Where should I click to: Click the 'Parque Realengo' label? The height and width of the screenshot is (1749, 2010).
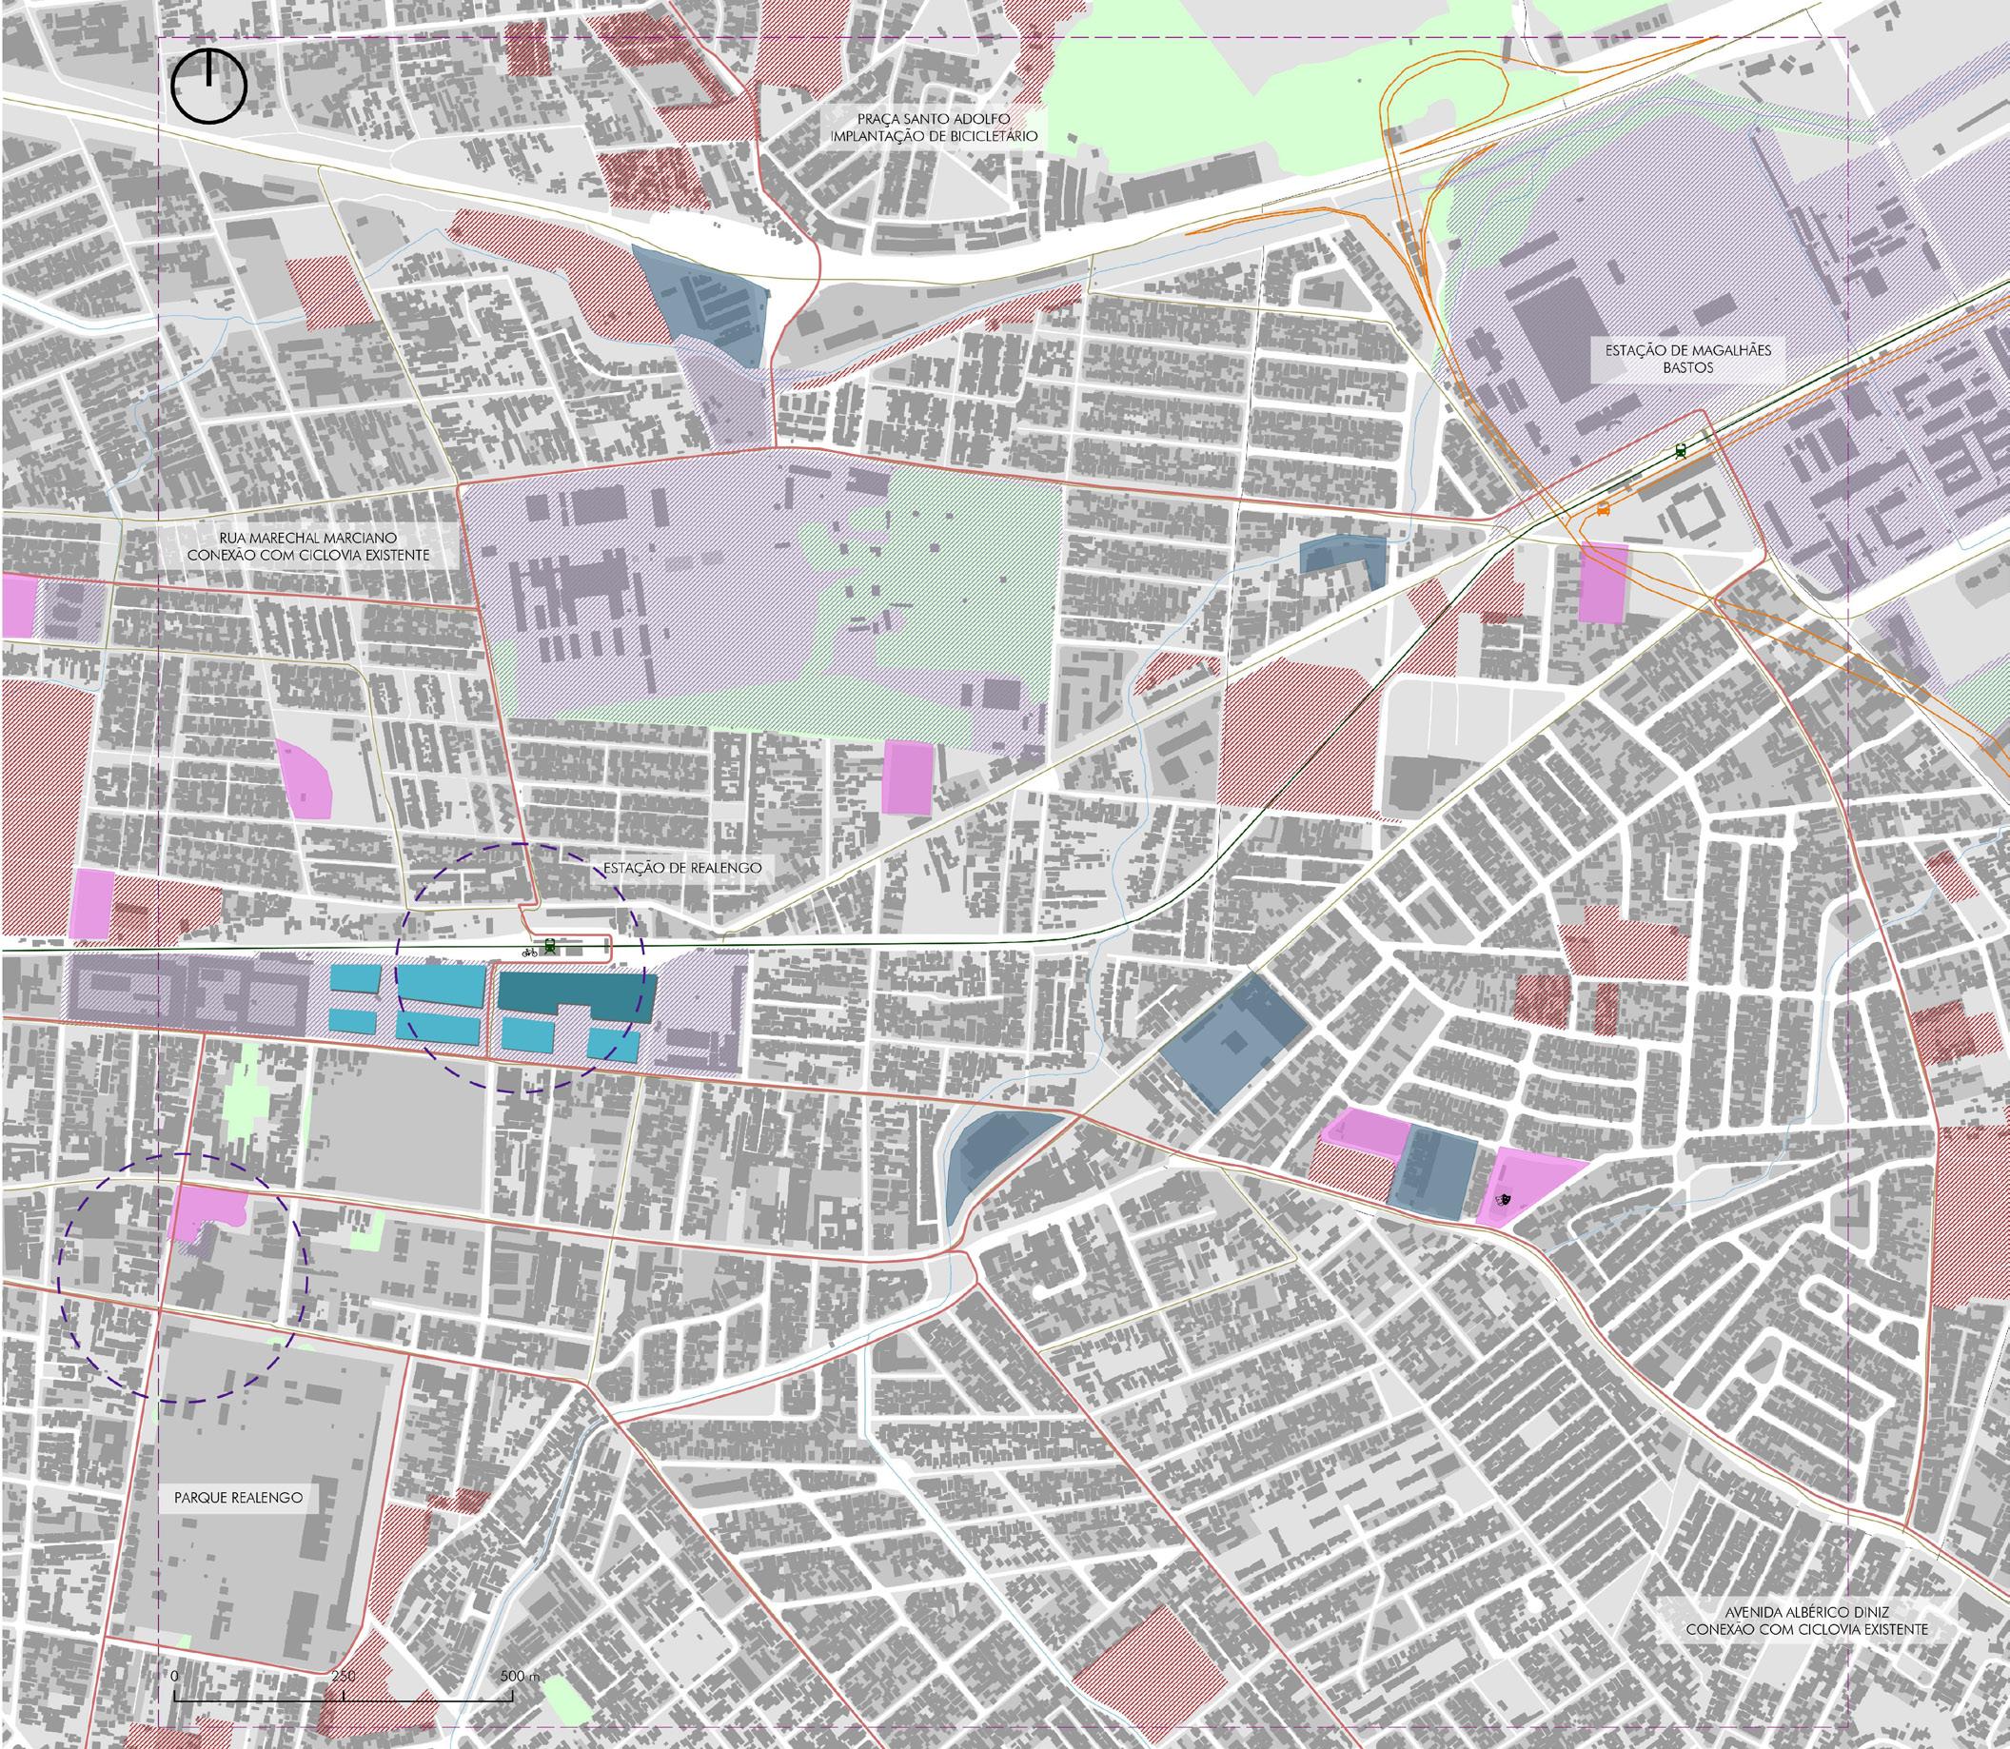[239, 1496]
